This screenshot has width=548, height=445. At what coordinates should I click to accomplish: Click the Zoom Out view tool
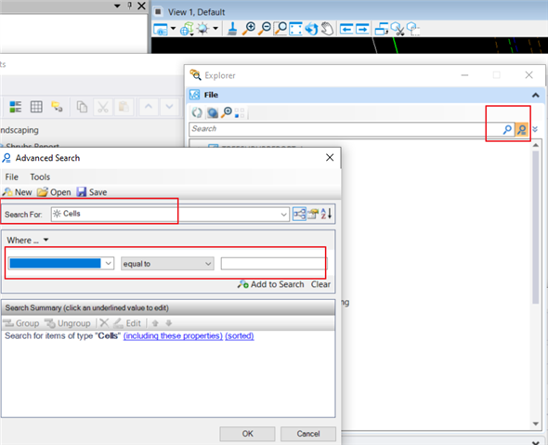[265, 29]
